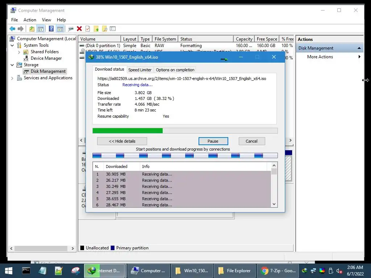371x278 pixels.
Task: Click the Properties checkmark page icon
Action: [x=88, y=29]
